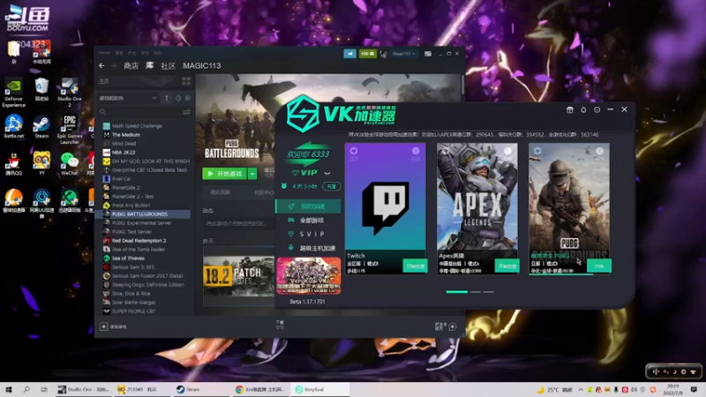The height and width of the screenshot is (397, 706).
Task: Click the round face icon in VK加速器 title bar
Action: tap(597, 109)
